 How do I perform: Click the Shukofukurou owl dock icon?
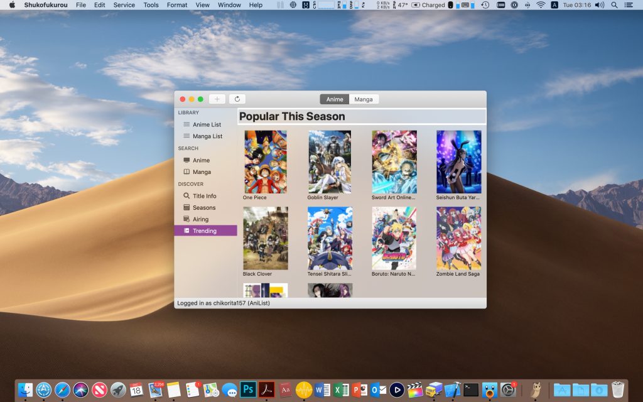point(536,389)
